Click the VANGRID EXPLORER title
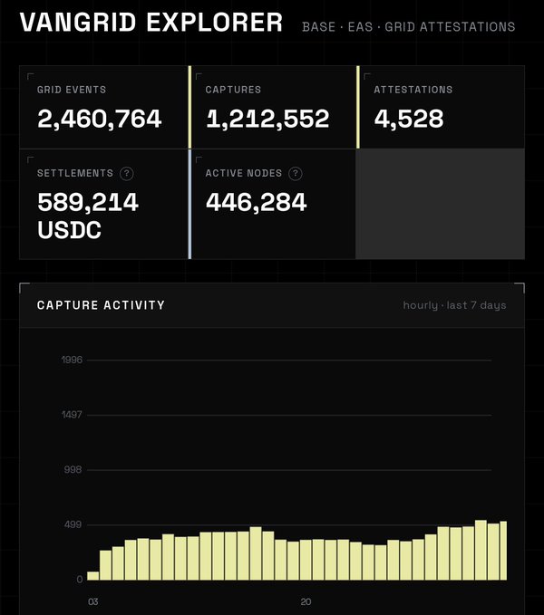Screen dimensions: 544x615 pos(151,23)
